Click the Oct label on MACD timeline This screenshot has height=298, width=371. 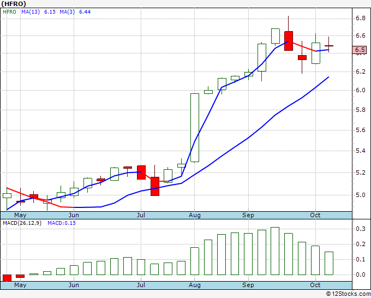click(315, 285)
